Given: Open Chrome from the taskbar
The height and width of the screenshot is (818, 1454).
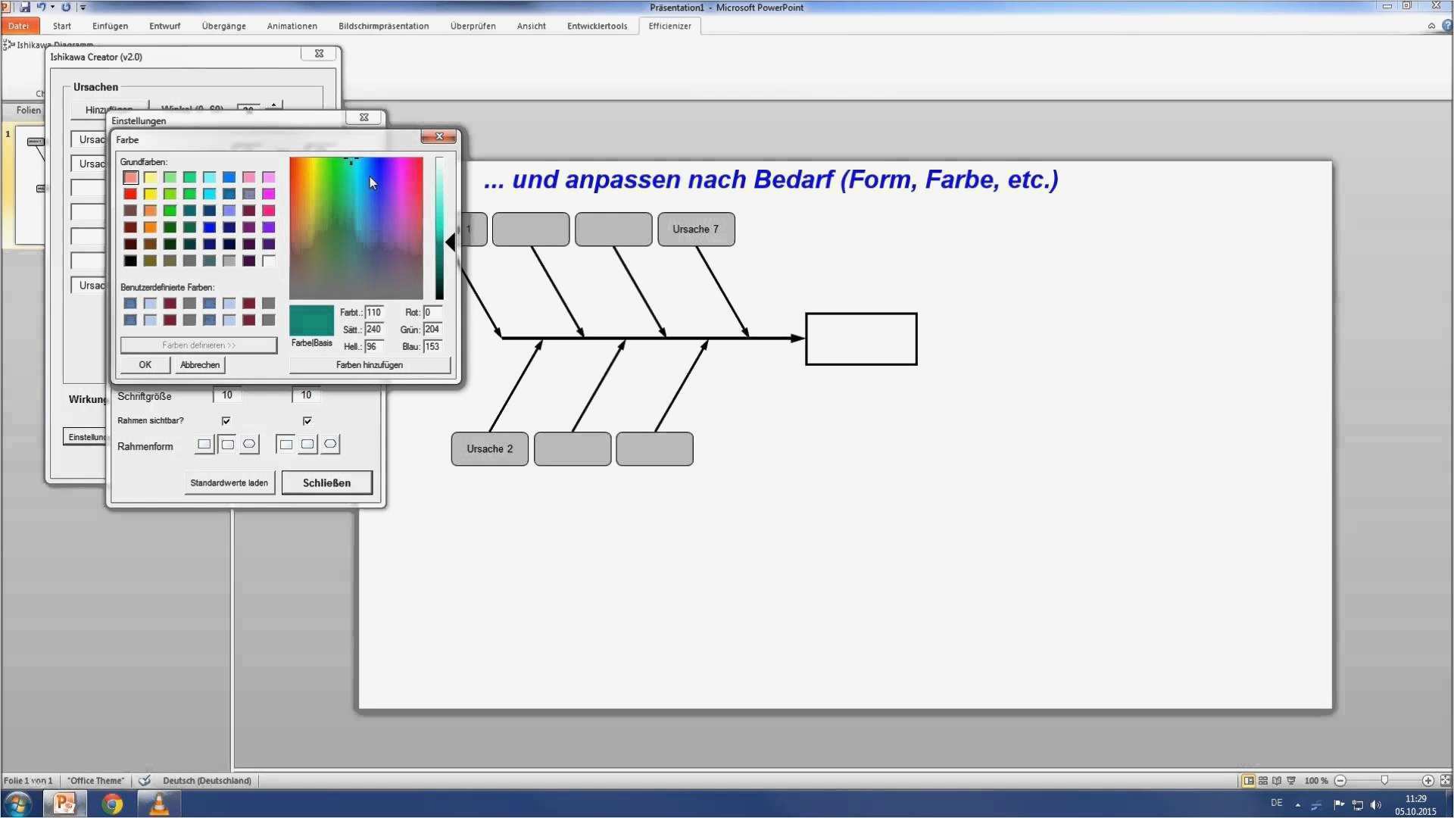Looking at the screenshot, I should tap(112, 804).
